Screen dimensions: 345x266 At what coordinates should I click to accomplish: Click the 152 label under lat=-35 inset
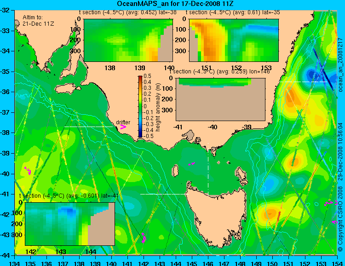coord(236,68)
